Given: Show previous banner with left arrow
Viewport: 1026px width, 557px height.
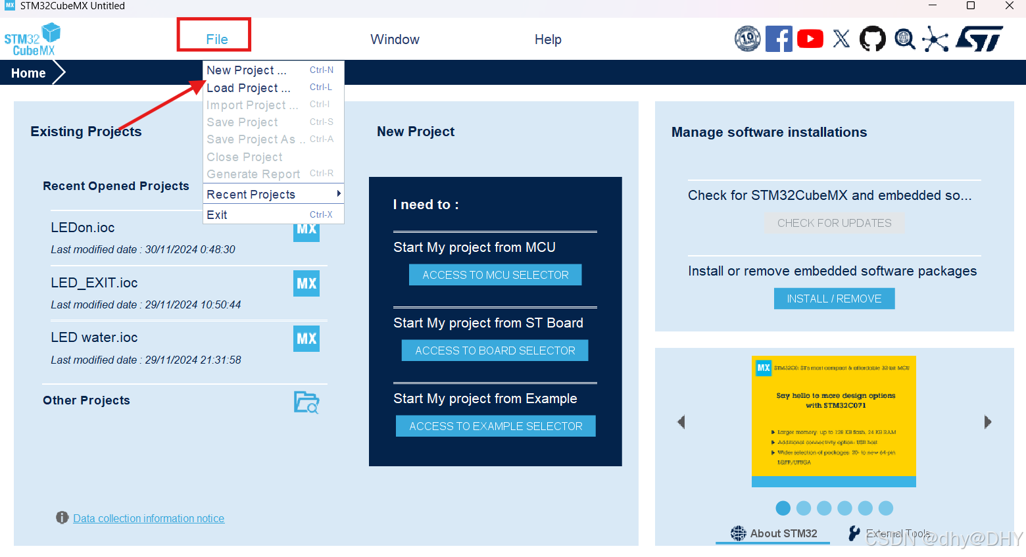Looking at the screenshot, I should pos(681,422).
